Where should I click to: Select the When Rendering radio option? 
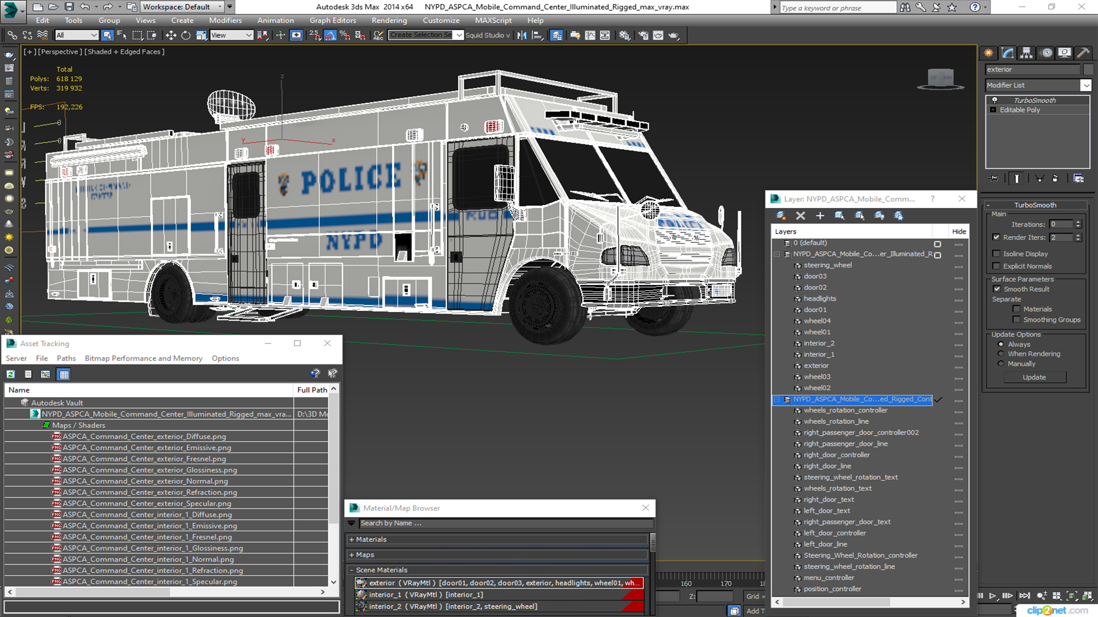(1001, 354)
